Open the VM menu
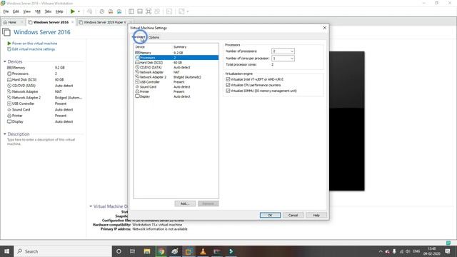457x257 pixels. [38, 11]
